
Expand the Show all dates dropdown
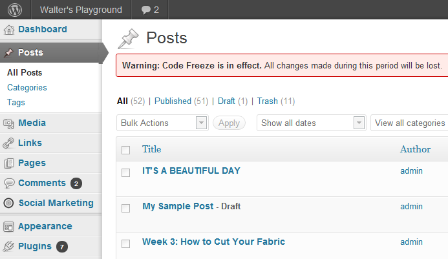tap(312, 123)
